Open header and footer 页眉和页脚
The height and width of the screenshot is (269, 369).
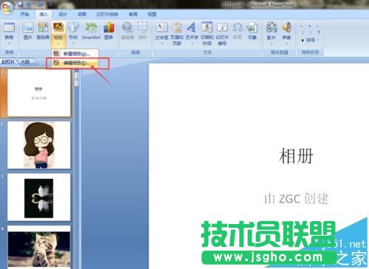(177, 34)
